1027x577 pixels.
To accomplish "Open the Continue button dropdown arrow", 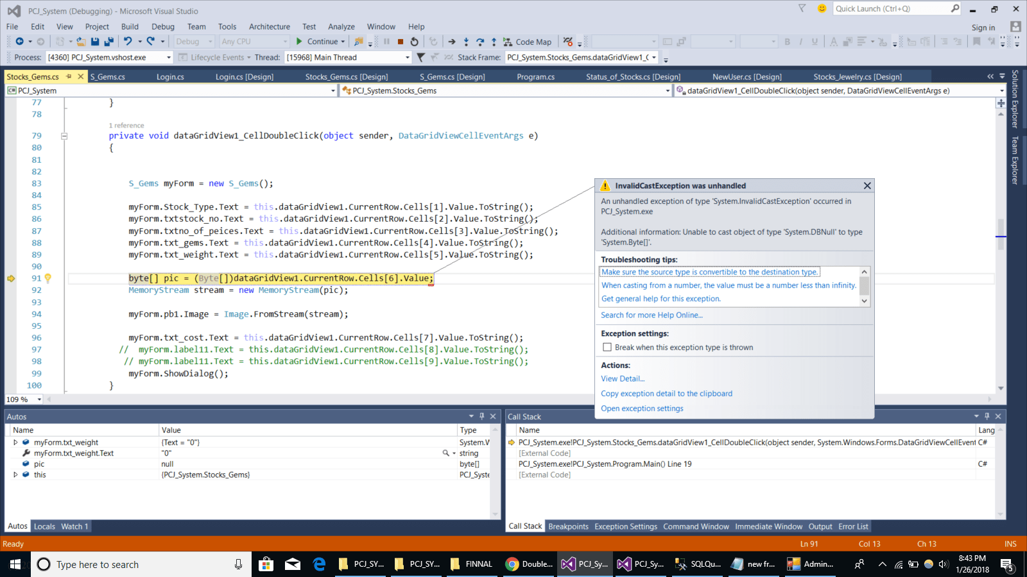I will click(343, 42).
